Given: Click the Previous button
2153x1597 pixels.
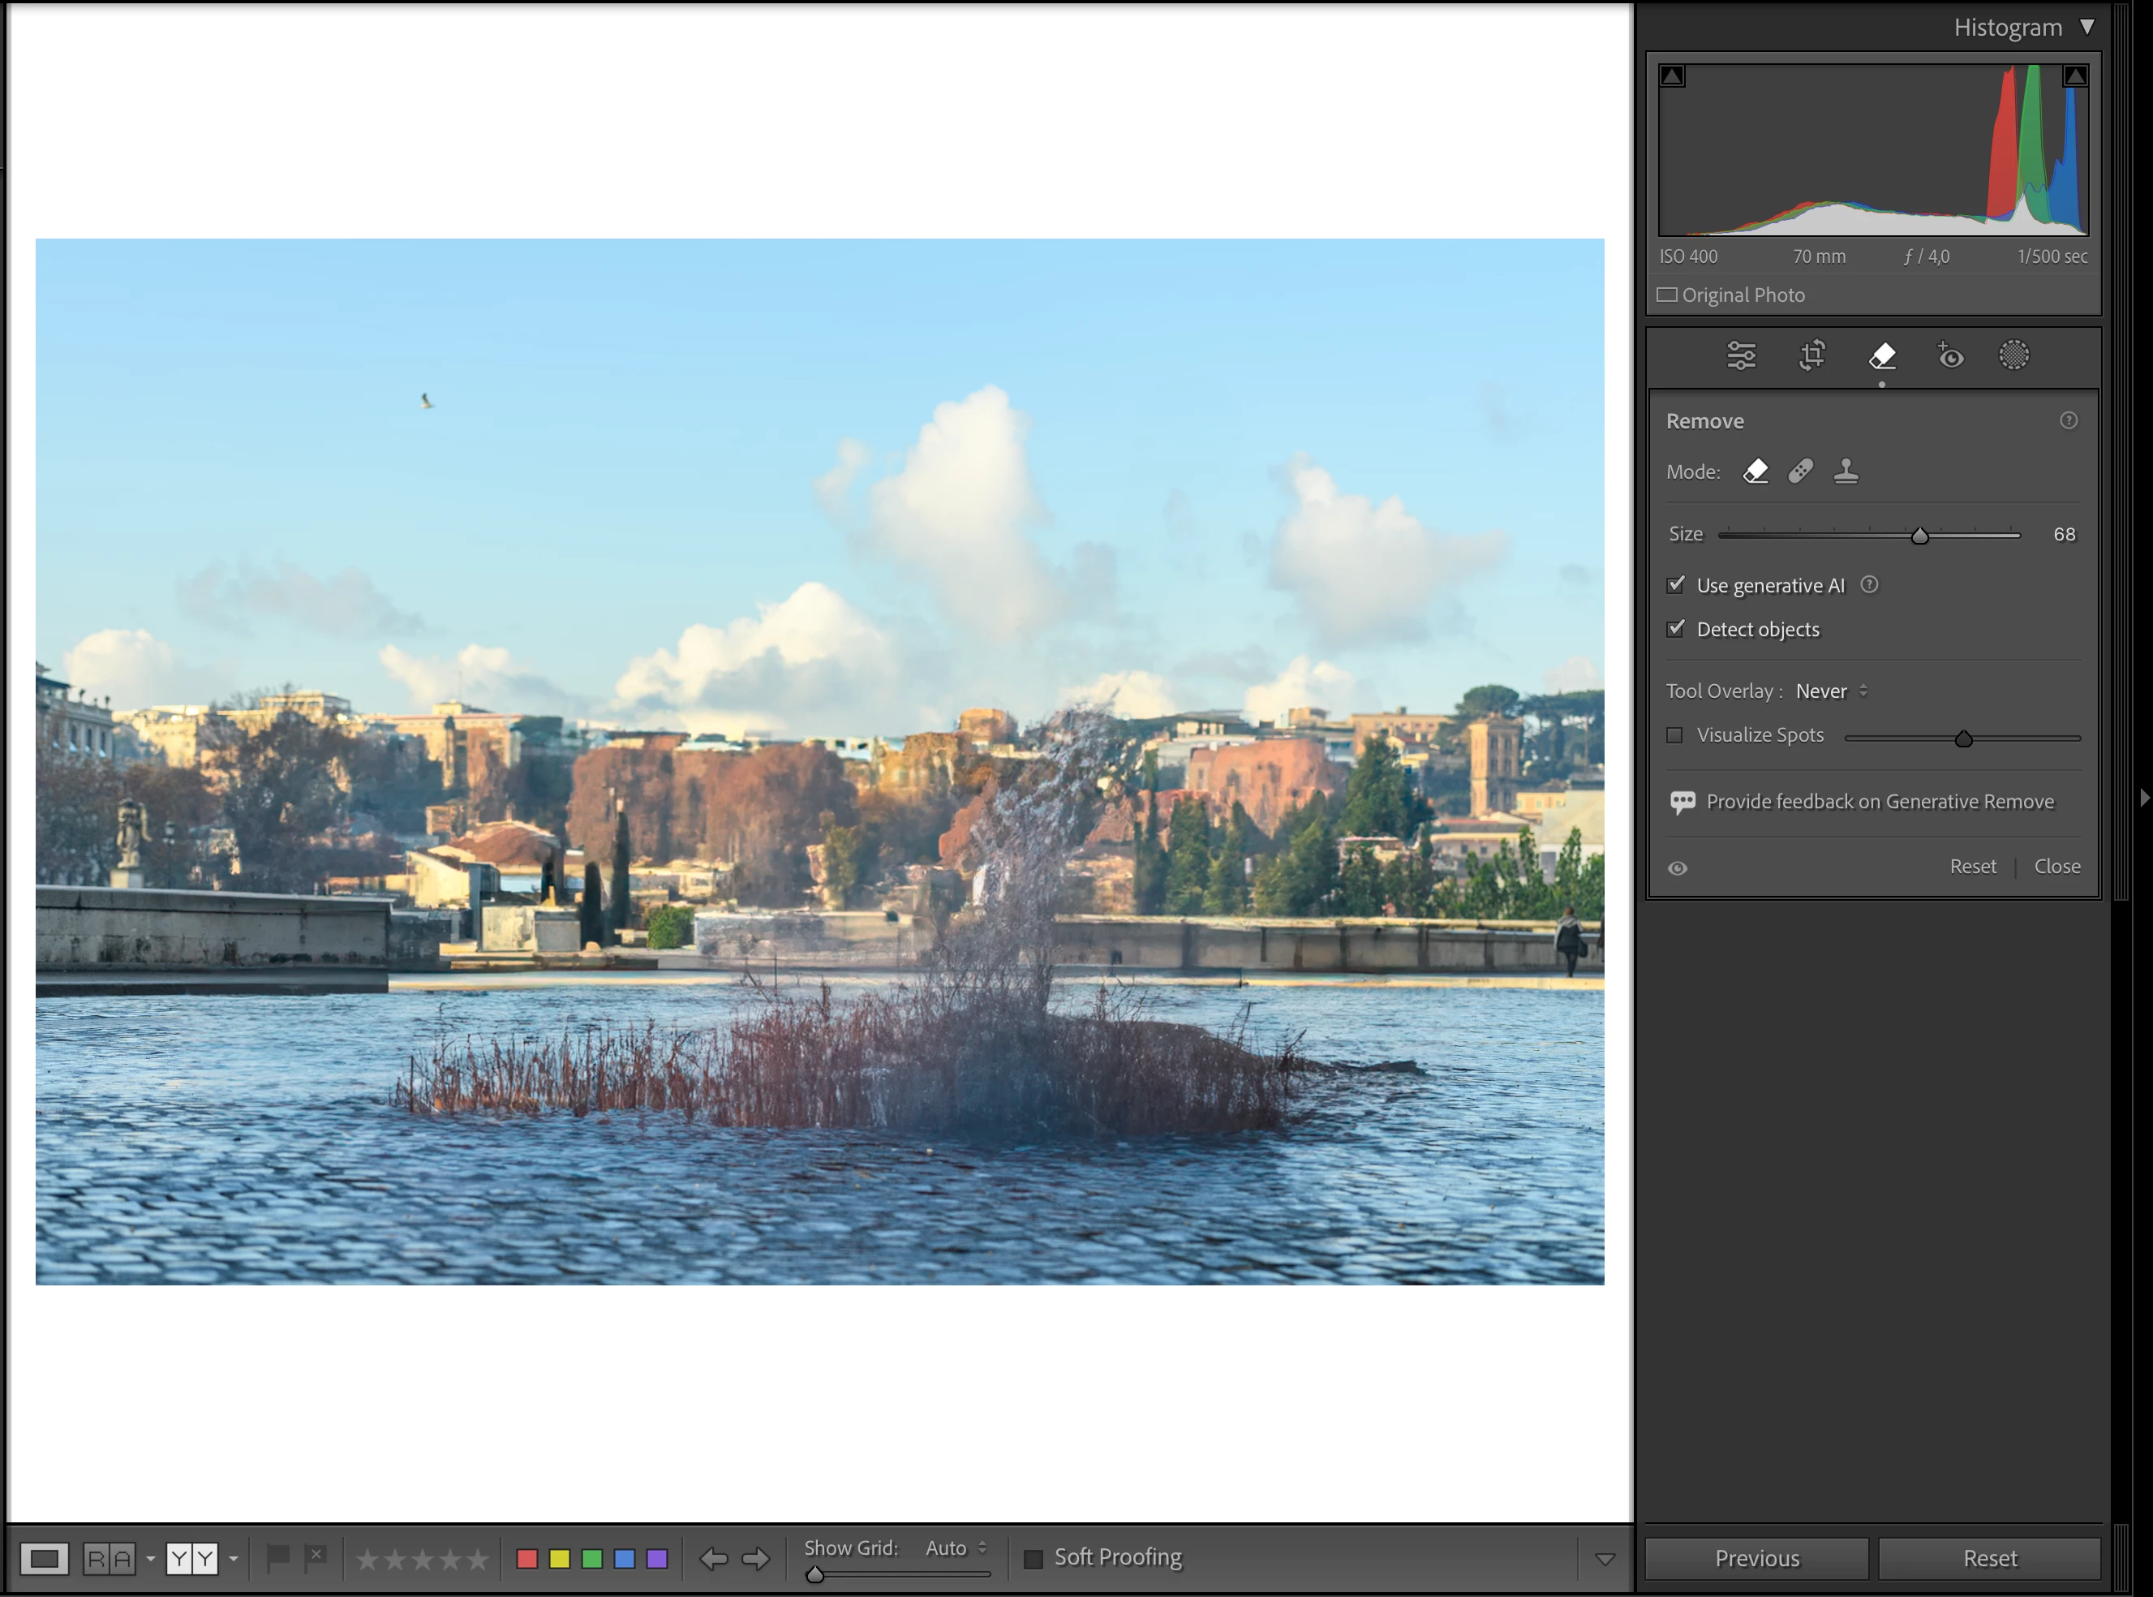Looking at the screenshot, I should [x=1755, y=1558].
